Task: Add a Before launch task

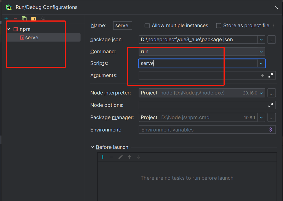Action: (x=102, y=157)
